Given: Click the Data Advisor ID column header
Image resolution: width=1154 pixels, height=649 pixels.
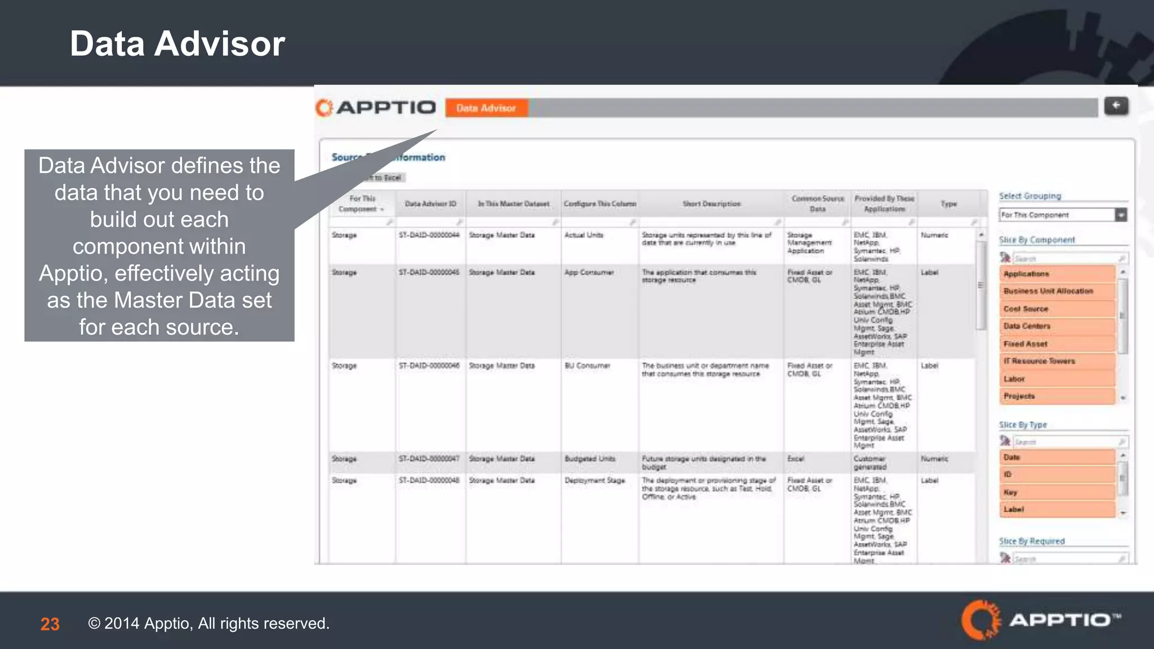Looking at the screenshot, I should (x=430, y=203).
